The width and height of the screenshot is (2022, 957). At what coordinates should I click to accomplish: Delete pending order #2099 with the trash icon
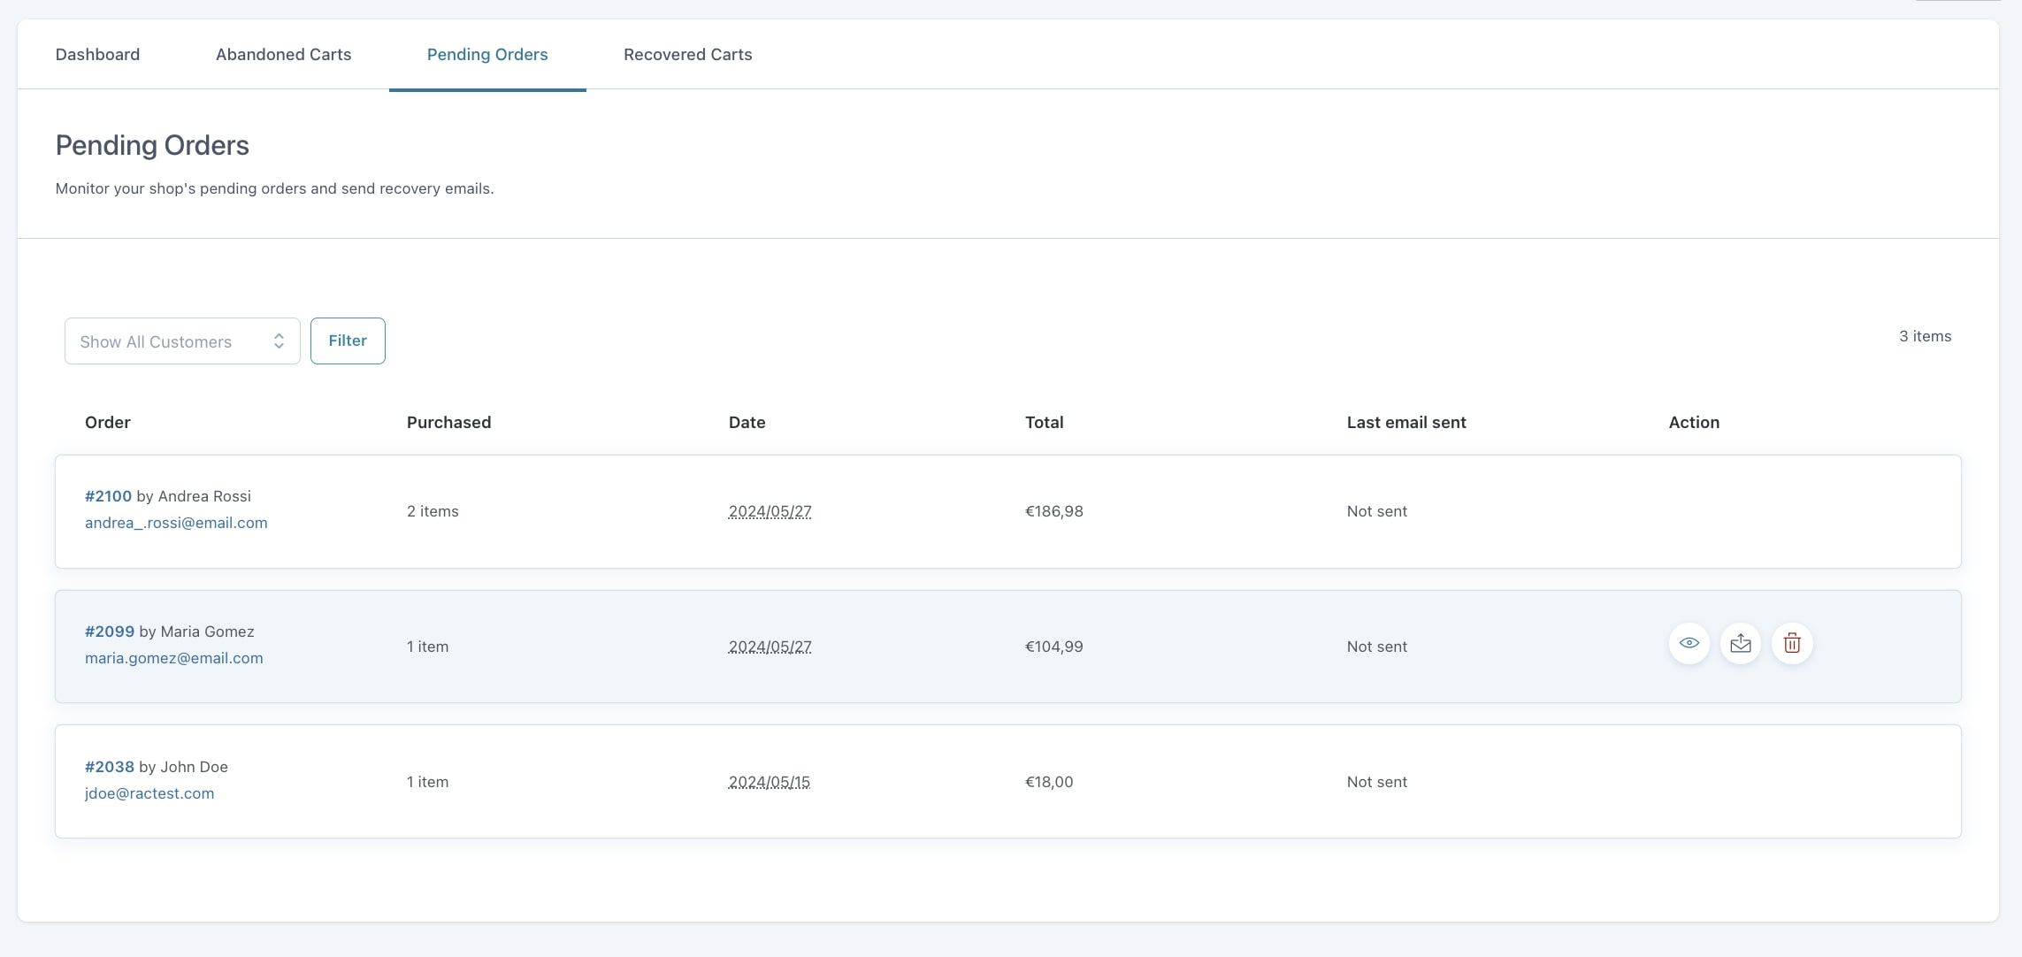(x=1791, y=643)
